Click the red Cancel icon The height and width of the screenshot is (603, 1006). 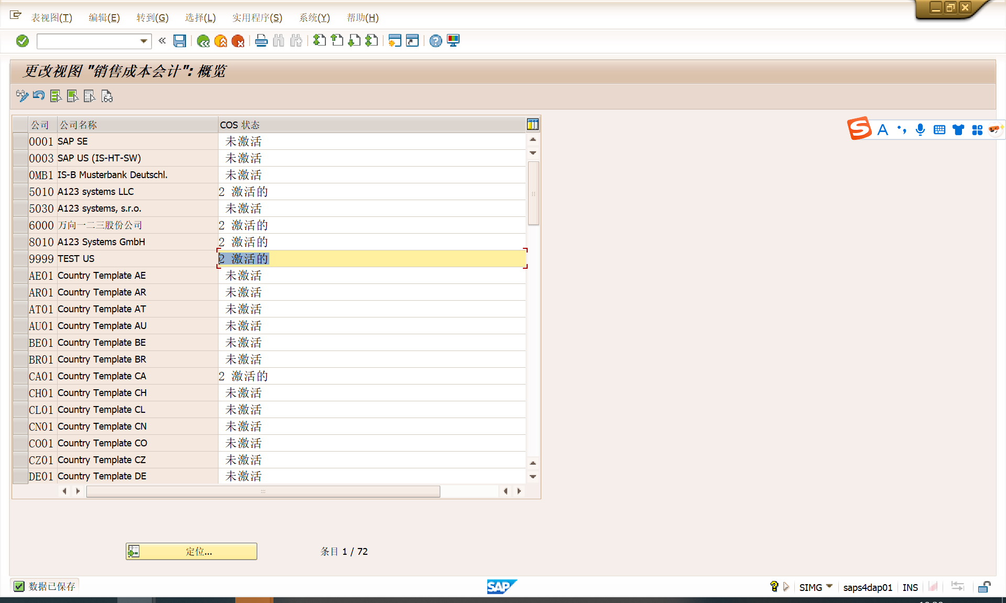coord(238,41)
